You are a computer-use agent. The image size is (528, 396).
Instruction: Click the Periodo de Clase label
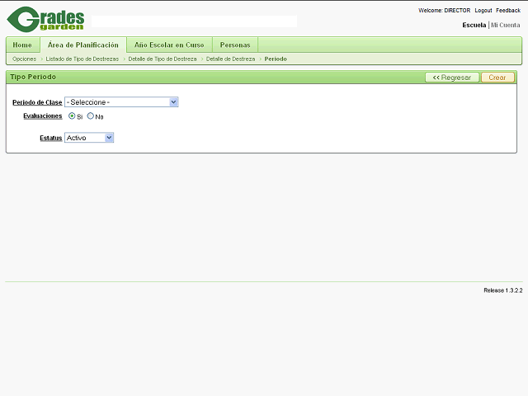[37, 102]
